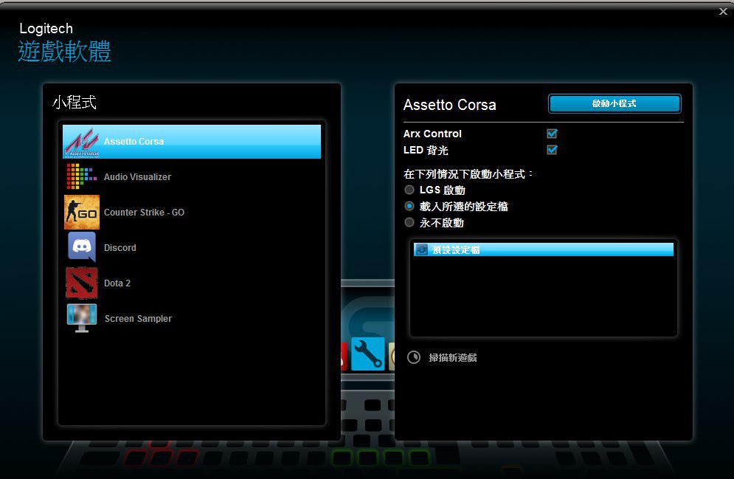
Task: Close the Logitech window
Action: click(723, 11)
